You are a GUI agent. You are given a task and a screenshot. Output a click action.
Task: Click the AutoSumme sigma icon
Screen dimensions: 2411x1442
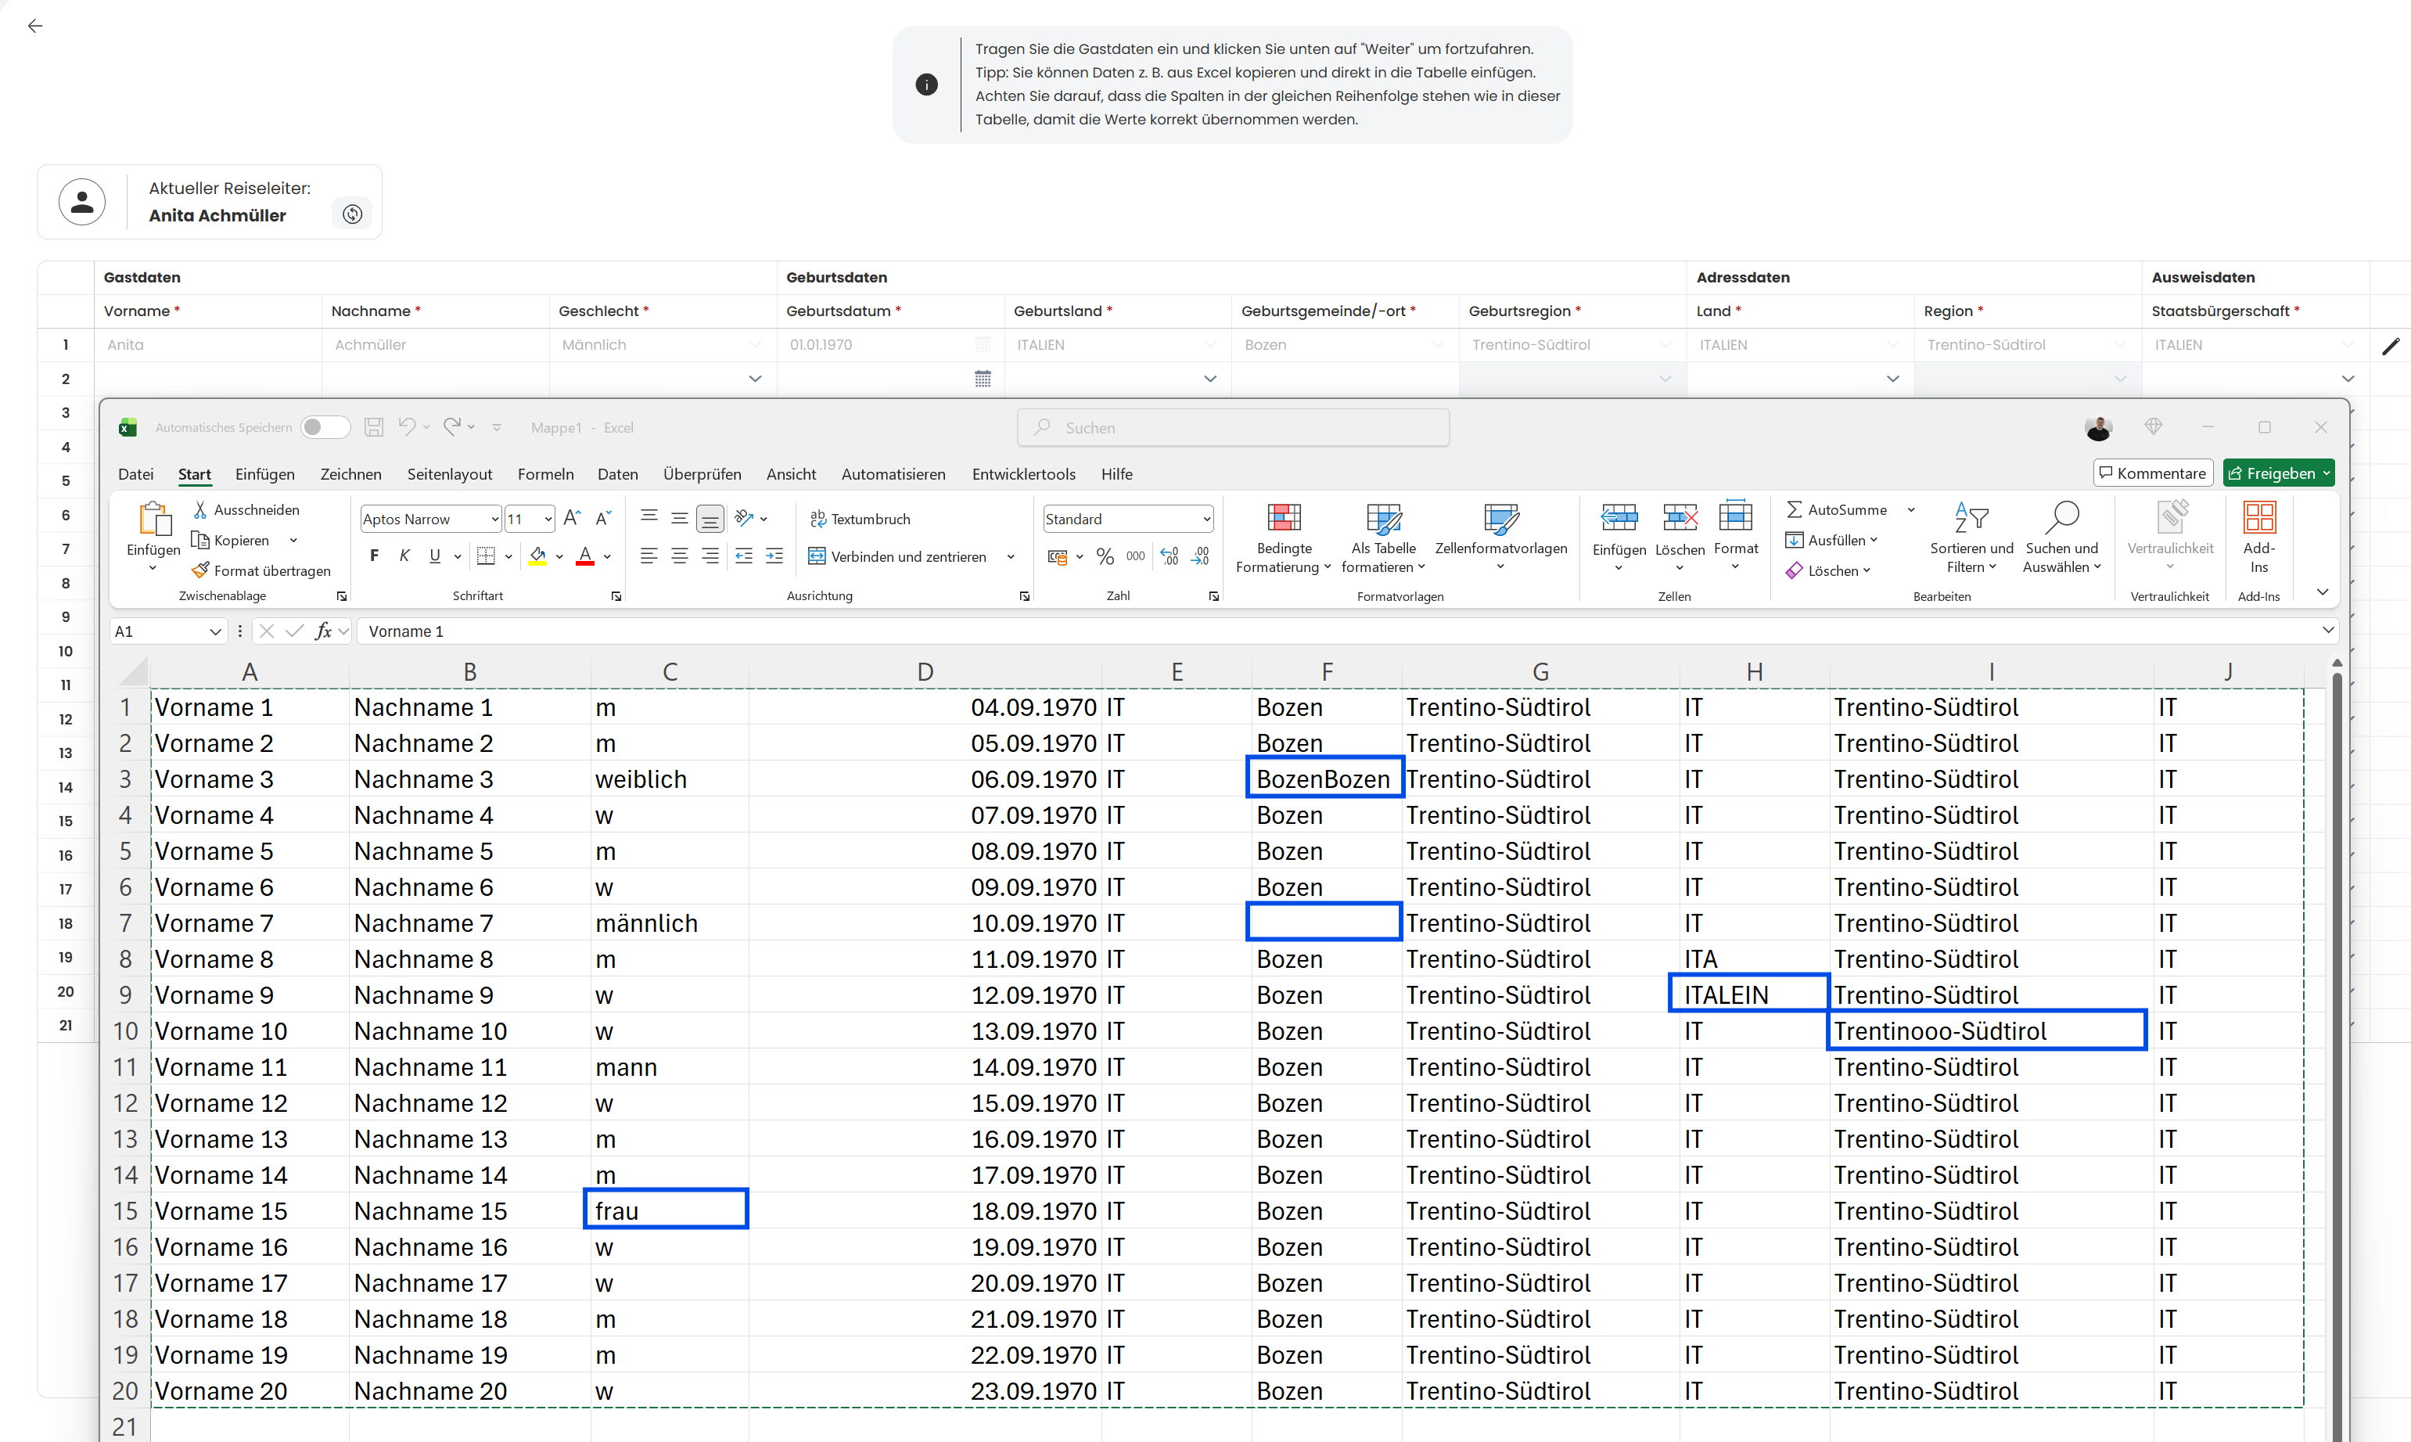[1794, 509]
